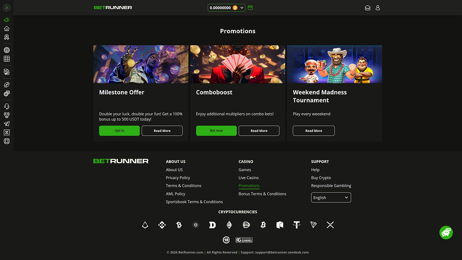Open the Milestone Offer banner image

coord(141,64)
